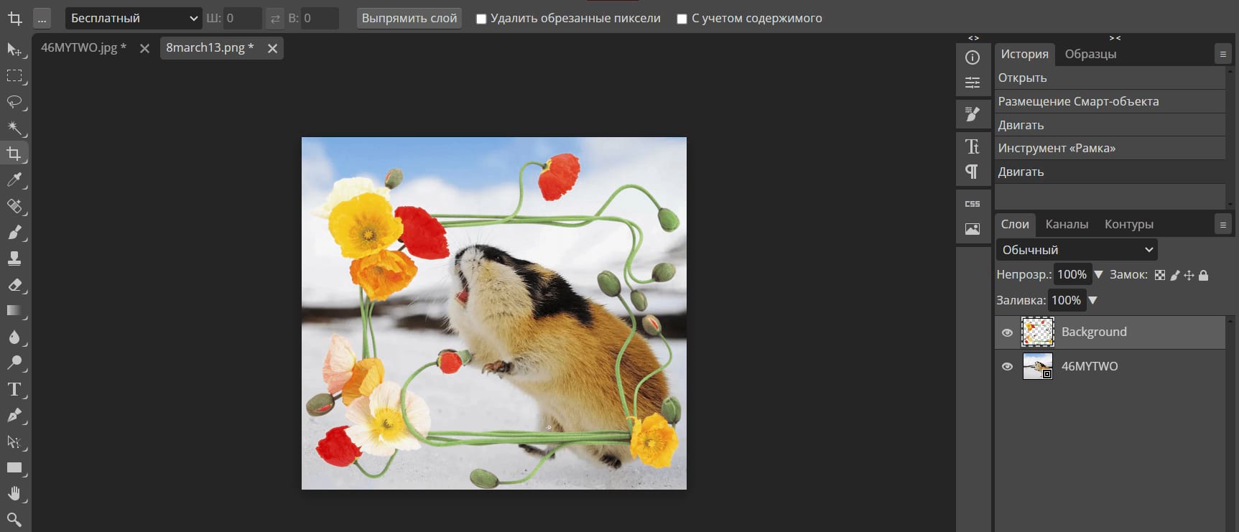
Task: Pick the Eyedropper tool
Action: [14, 180]
